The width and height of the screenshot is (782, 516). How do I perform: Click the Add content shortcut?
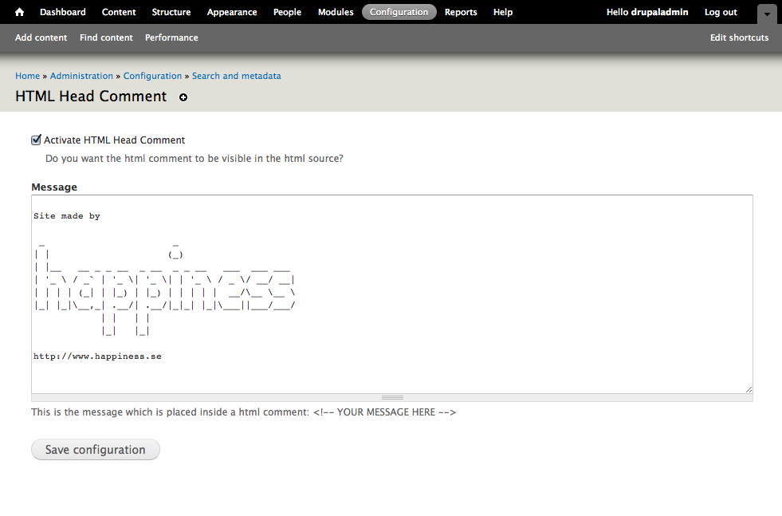[41, 37]
